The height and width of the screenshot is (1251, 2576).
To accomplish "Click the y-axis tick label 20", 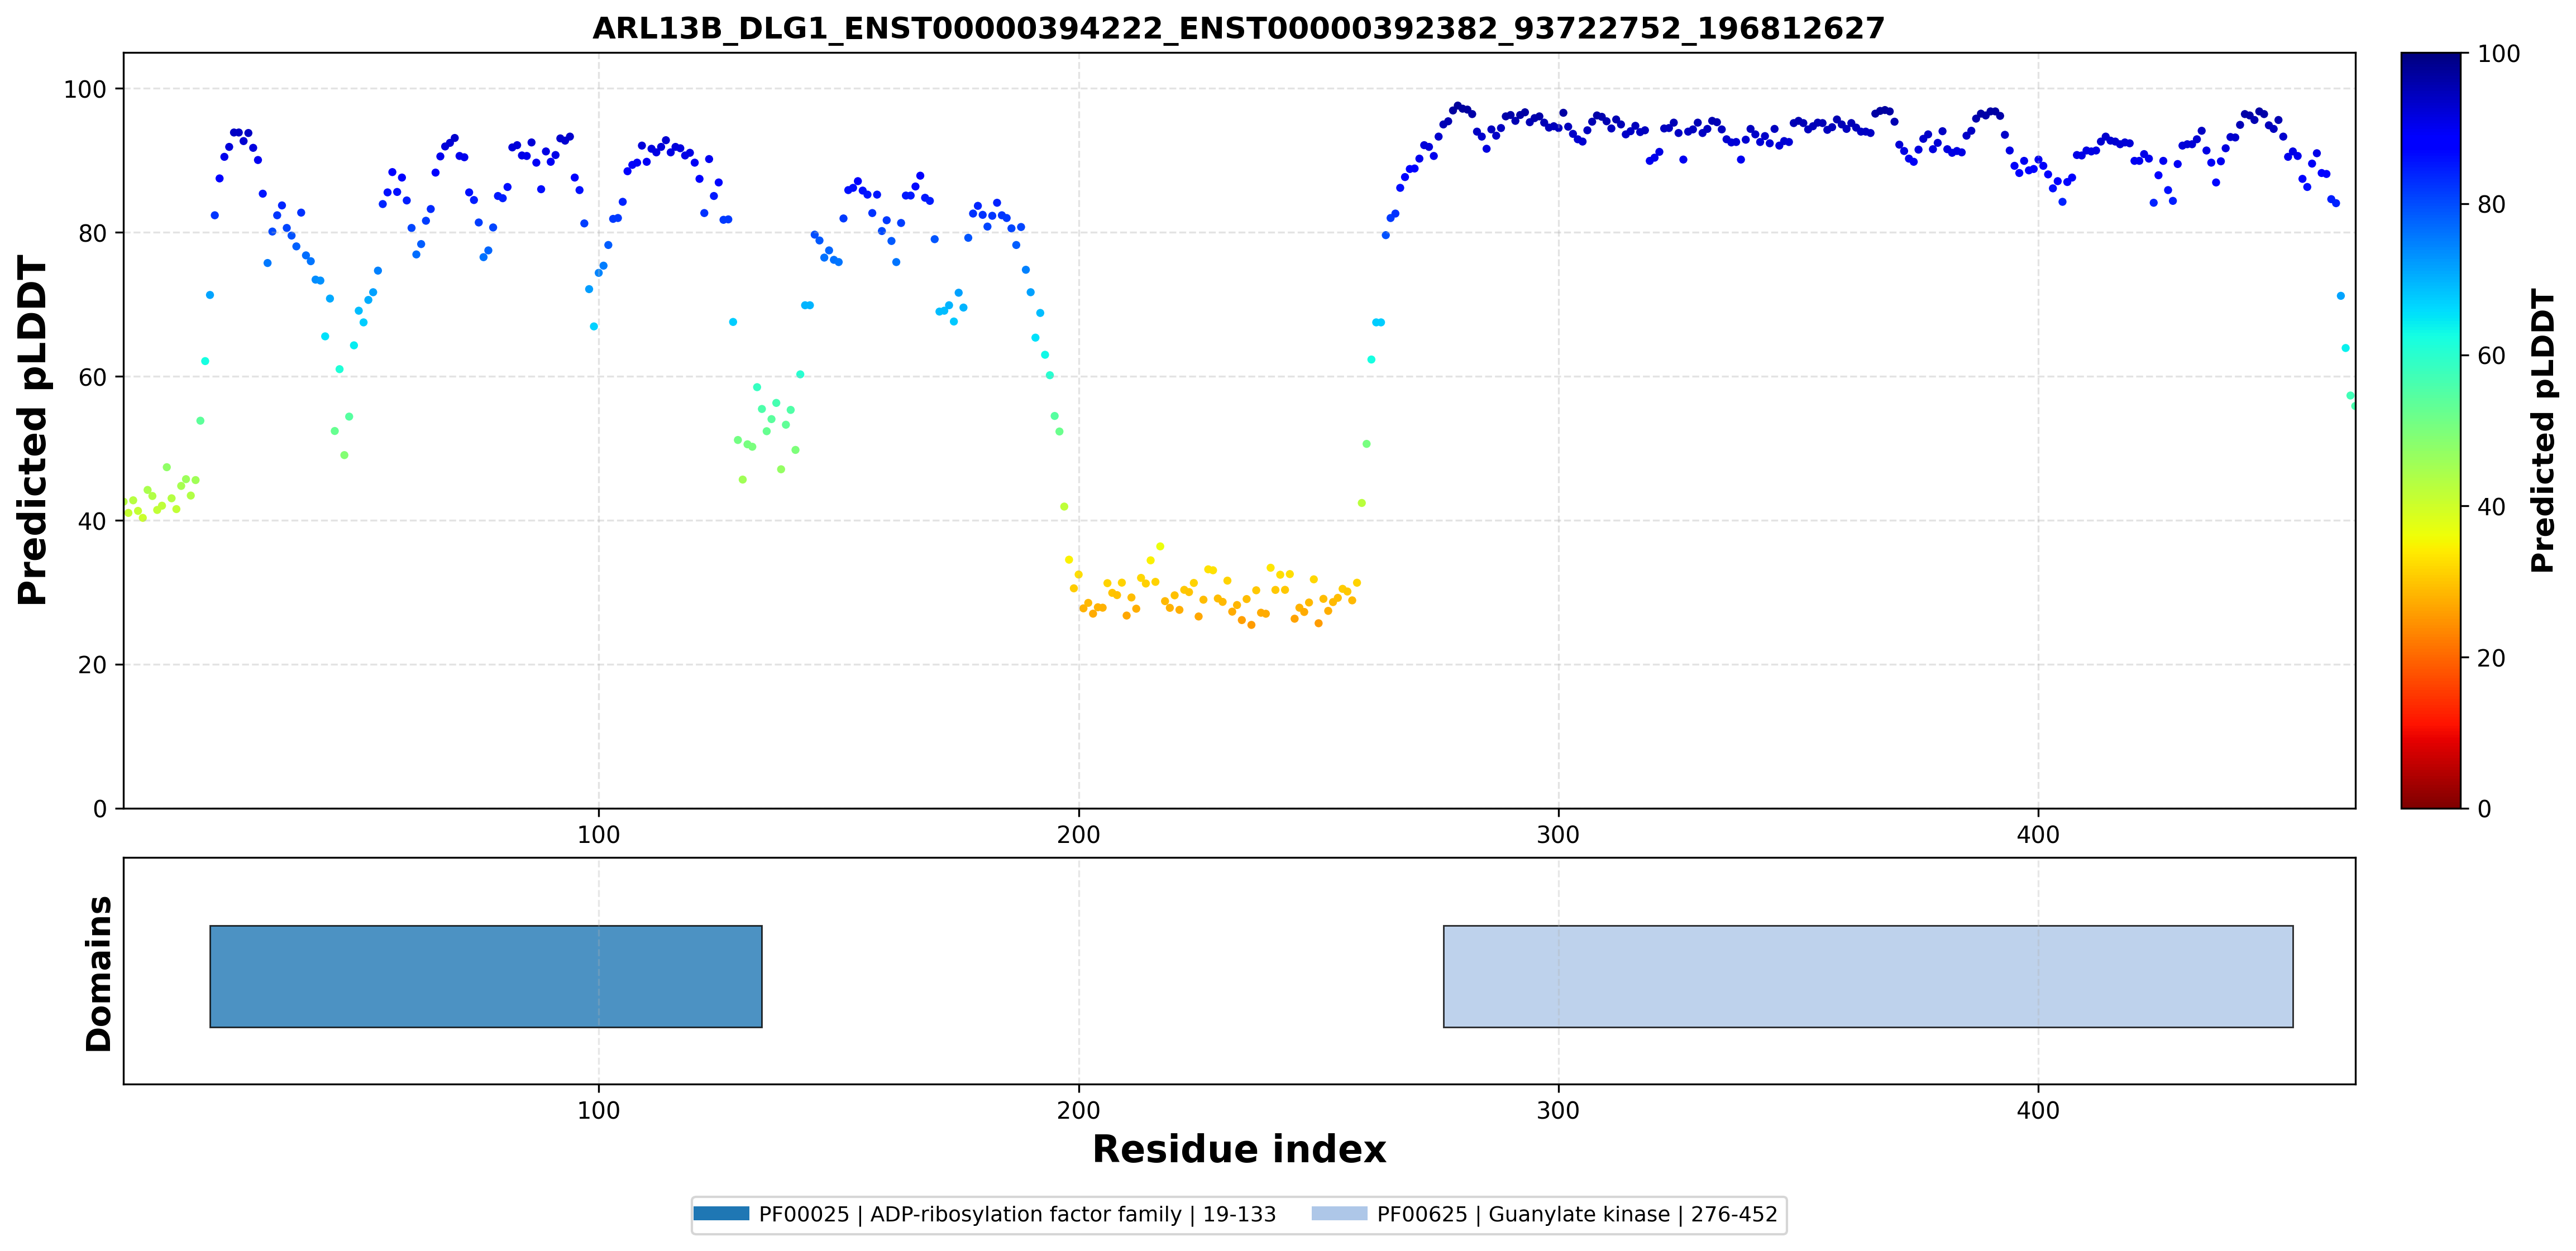I will tap(92, 666).
